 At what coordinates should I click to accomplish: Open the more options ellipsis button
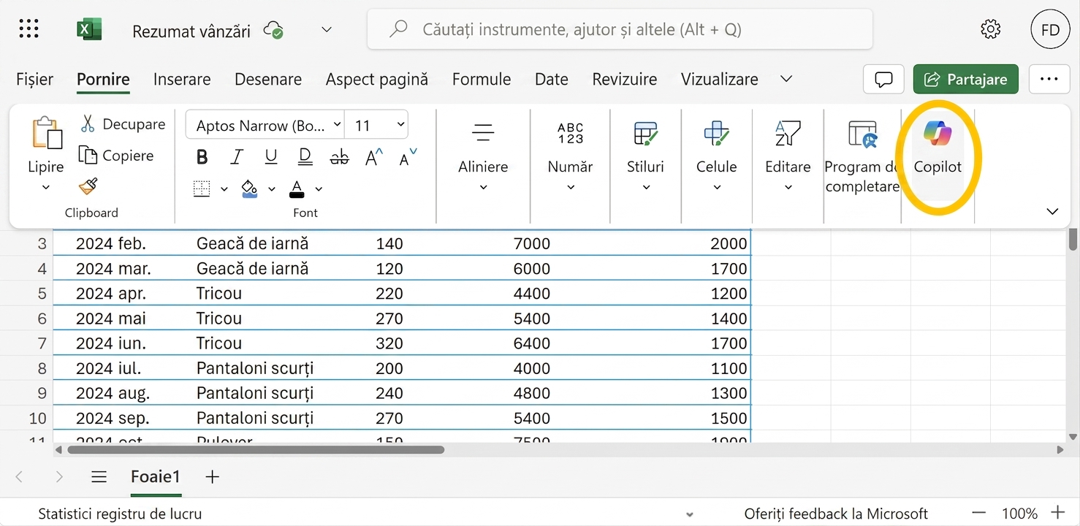1049,79
